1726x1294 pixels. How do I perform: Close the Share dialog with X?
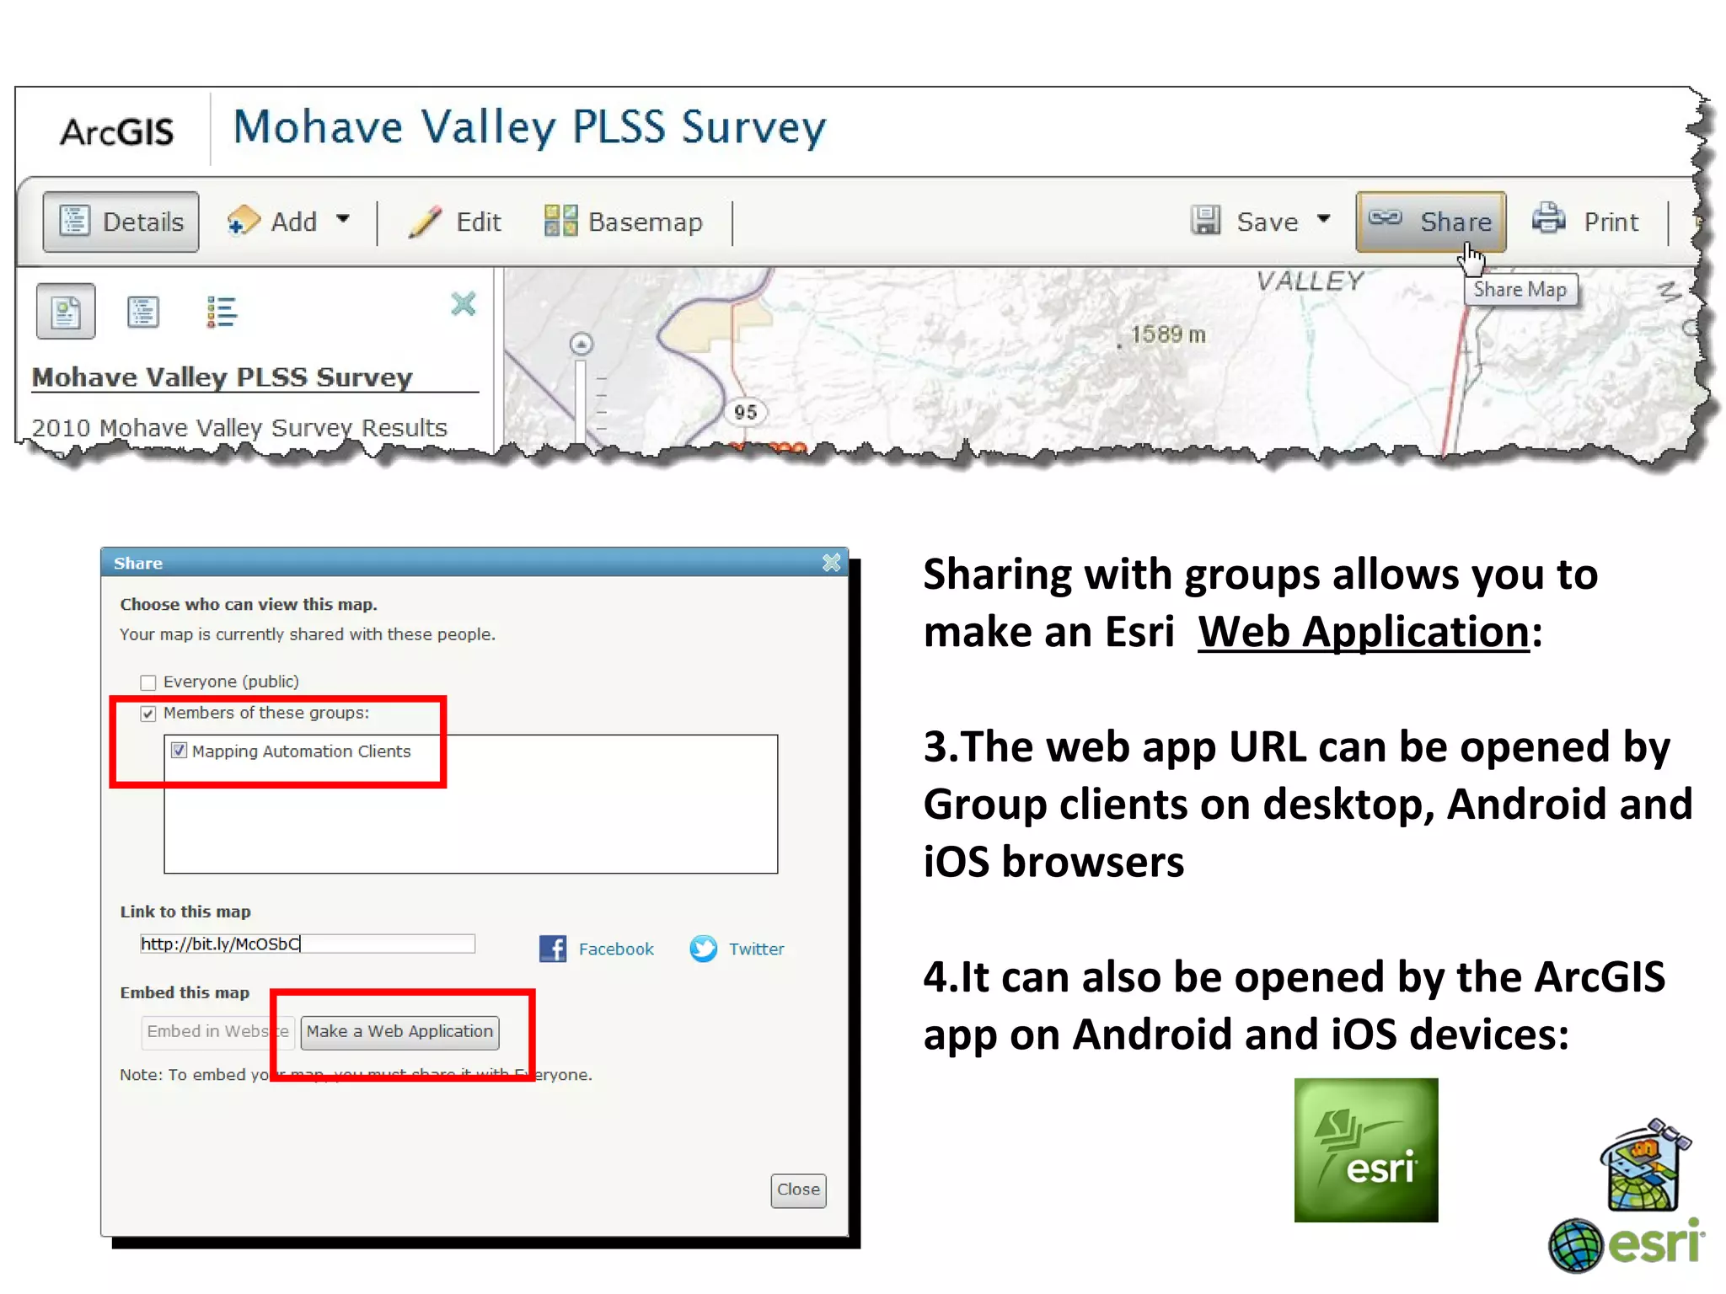832,563
